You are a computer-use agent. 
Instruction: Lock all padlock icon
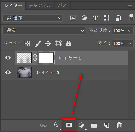pos(69,43)
